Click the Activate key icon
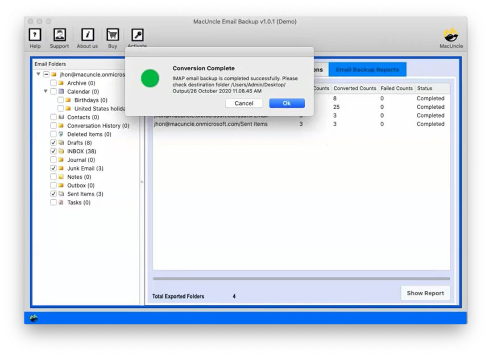Viewport: 489px width, 356px height. [x=137, y=35]
